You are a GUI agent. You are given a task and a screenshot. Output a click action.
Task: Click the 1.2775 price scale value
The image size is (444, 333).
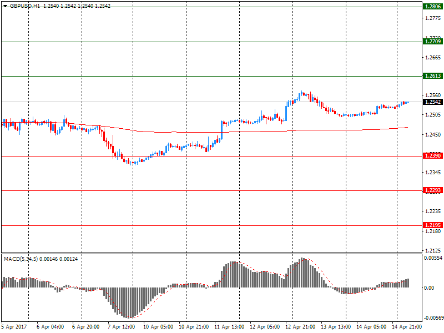click(x=433, y=18)
